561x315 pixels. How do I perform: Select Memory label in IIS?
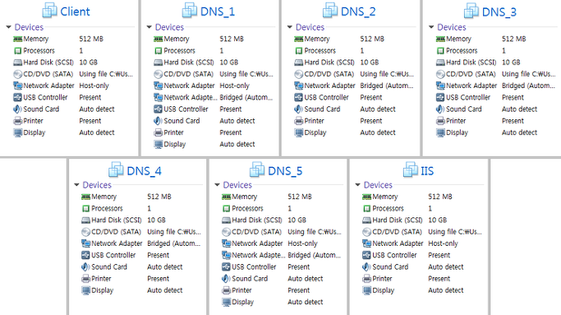click(x=385, y=197)
